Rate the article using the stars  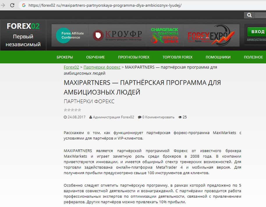[72, 110]
